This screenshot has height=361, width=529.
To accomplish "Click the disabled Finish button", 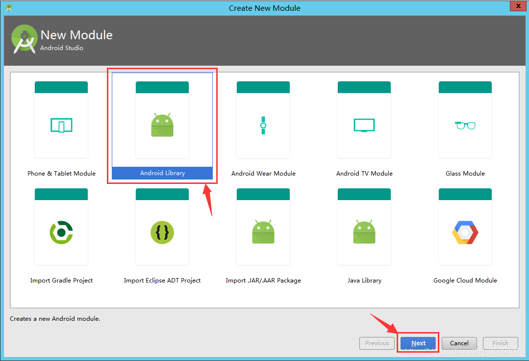I will tap(500, 343).
